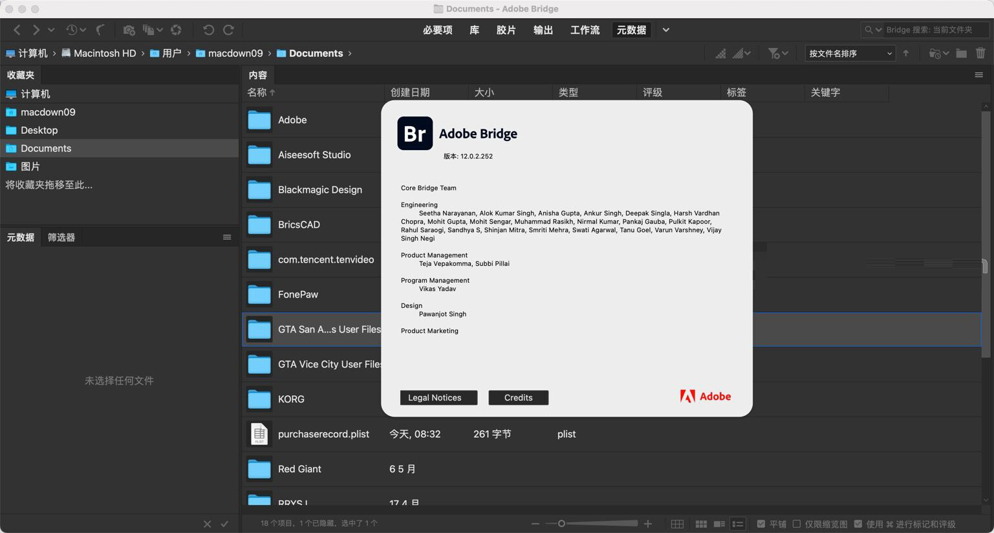Open navigation history dropdown arrow
Image resolution: width=994 pixels, height=533 pixels.
(x=51, y=30)
